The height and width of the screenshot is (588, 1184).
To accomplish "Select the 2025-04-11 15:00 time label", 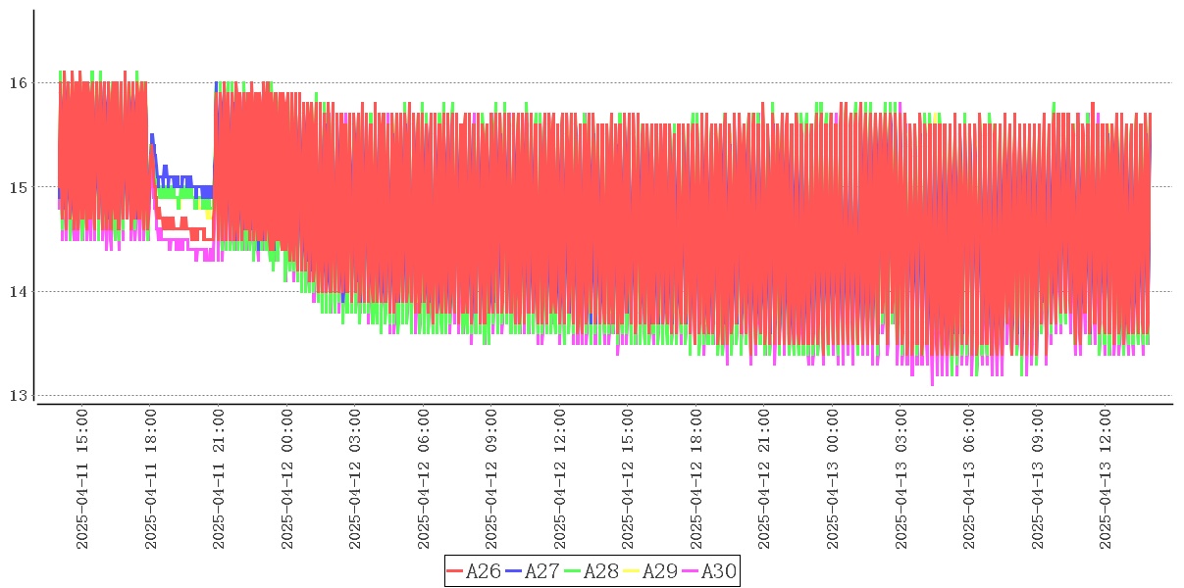I will click(x=82, y=479).
